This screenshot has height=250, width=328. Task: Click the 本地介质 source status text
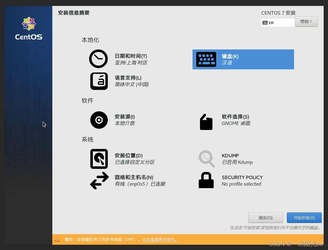(x=125, y=123)
